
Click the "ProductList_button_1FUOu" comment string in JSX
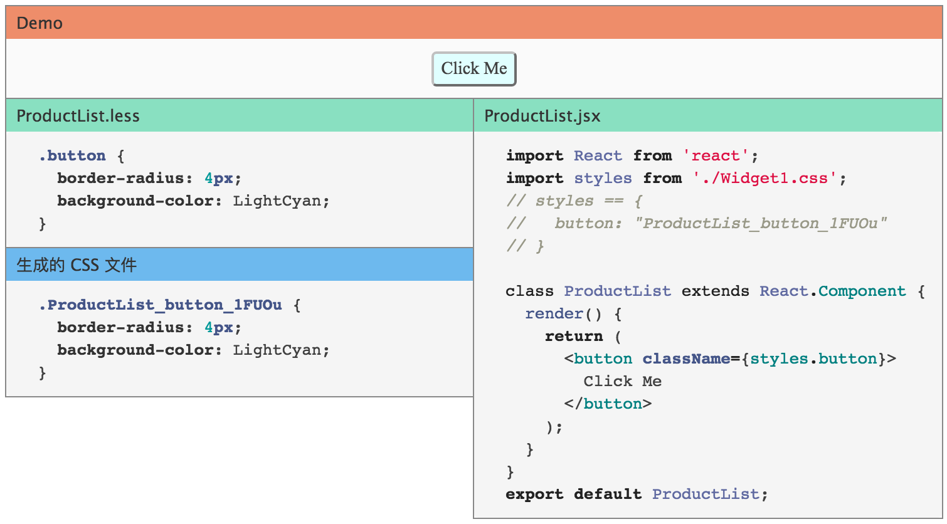coord(760,224)
